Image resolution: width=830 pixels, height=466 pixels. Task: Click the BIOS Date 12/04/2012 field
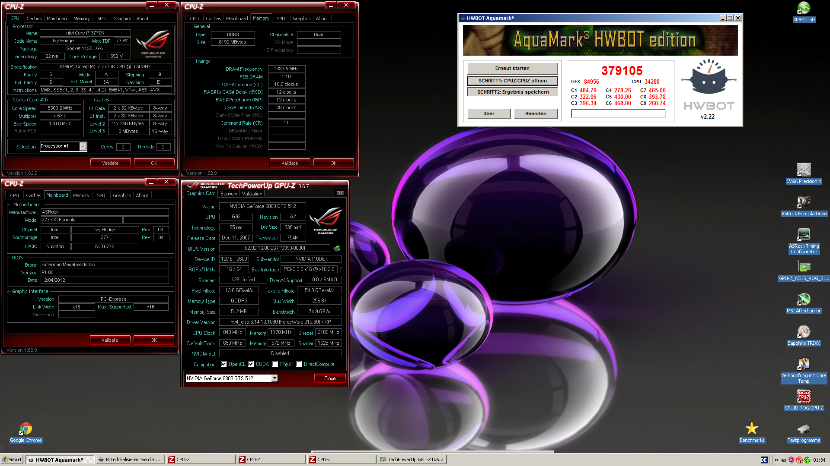coord(104,280)
